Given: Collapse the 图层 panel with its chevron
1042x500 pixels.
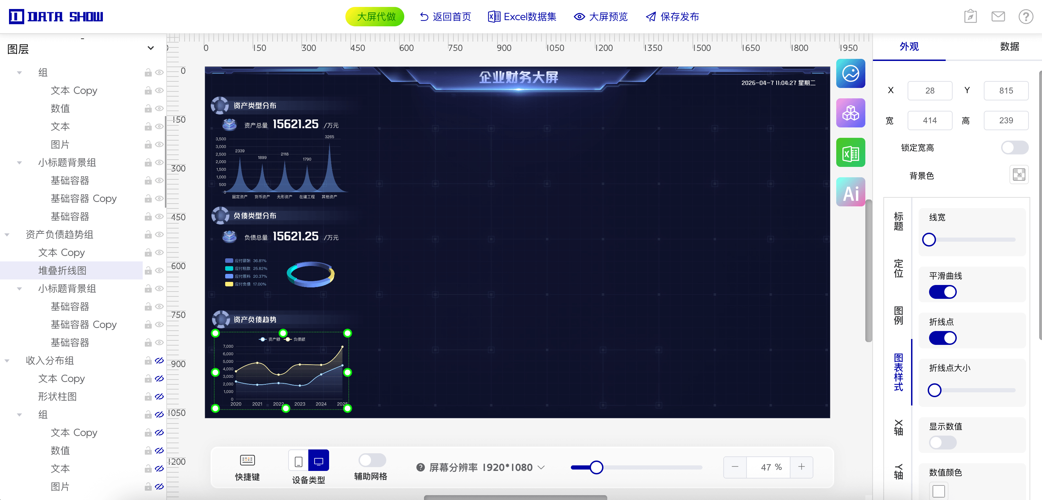Looking at the screenshot, I should (150, 48).
